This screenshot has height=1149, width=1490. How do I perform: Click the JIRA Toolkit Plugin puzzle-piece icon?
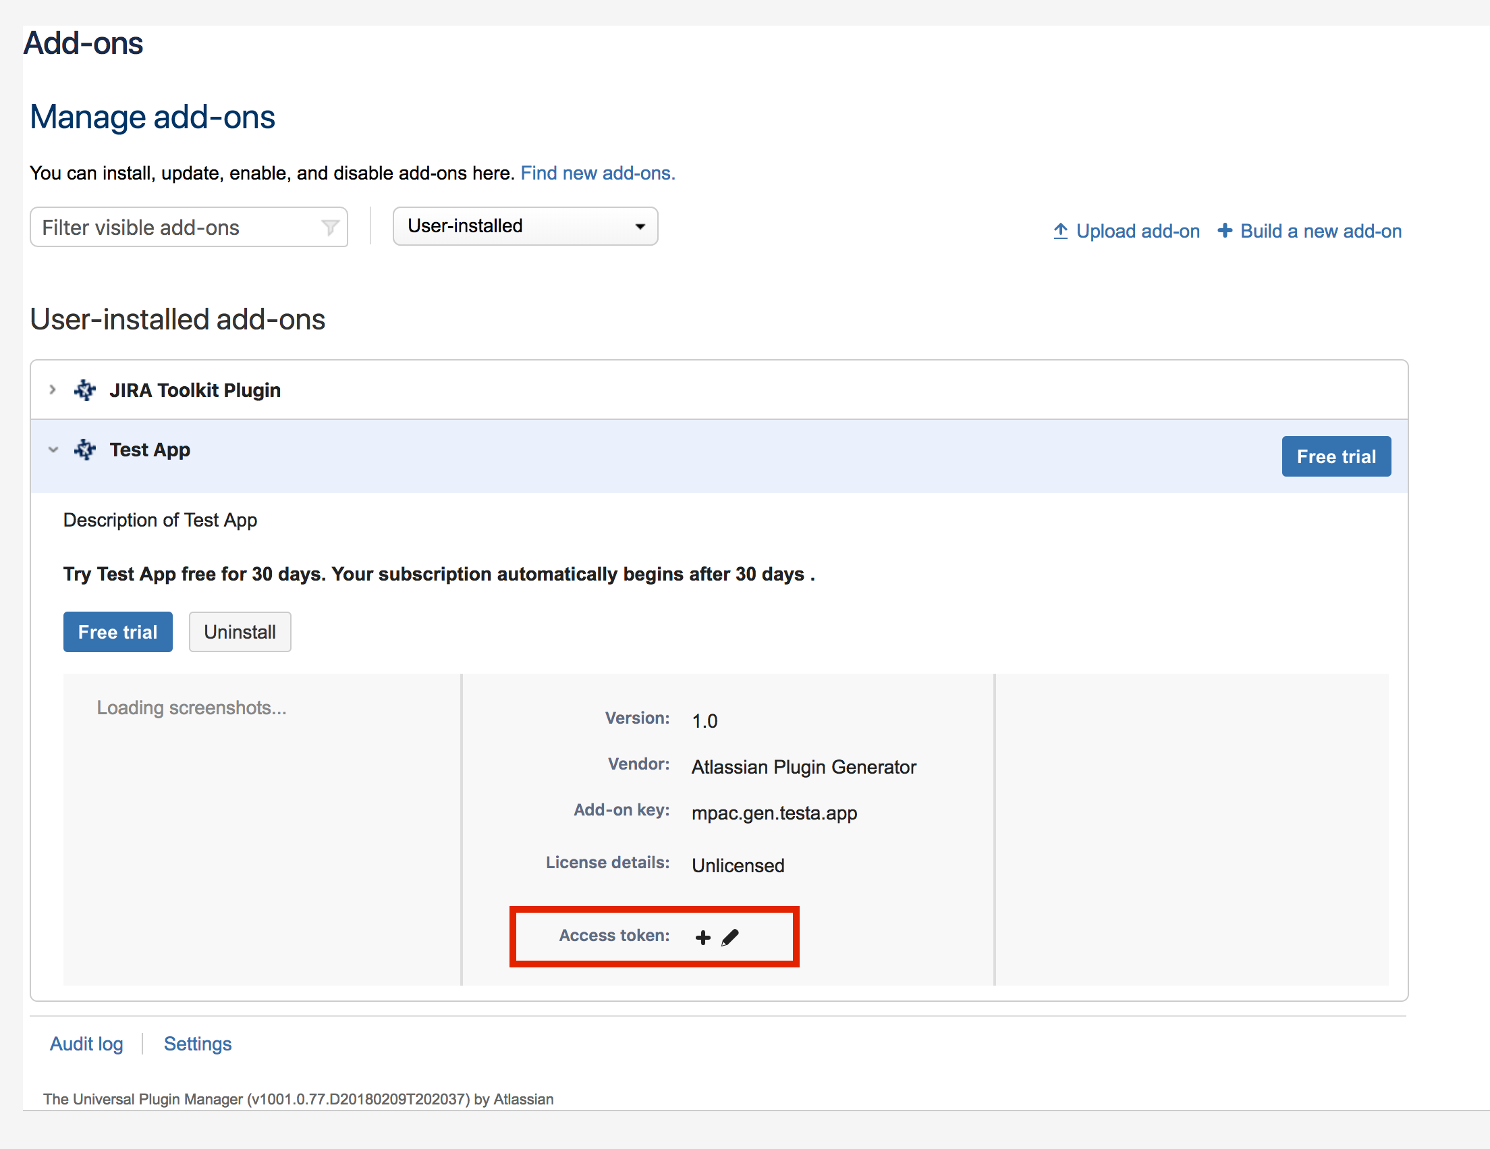click(84, 390)
